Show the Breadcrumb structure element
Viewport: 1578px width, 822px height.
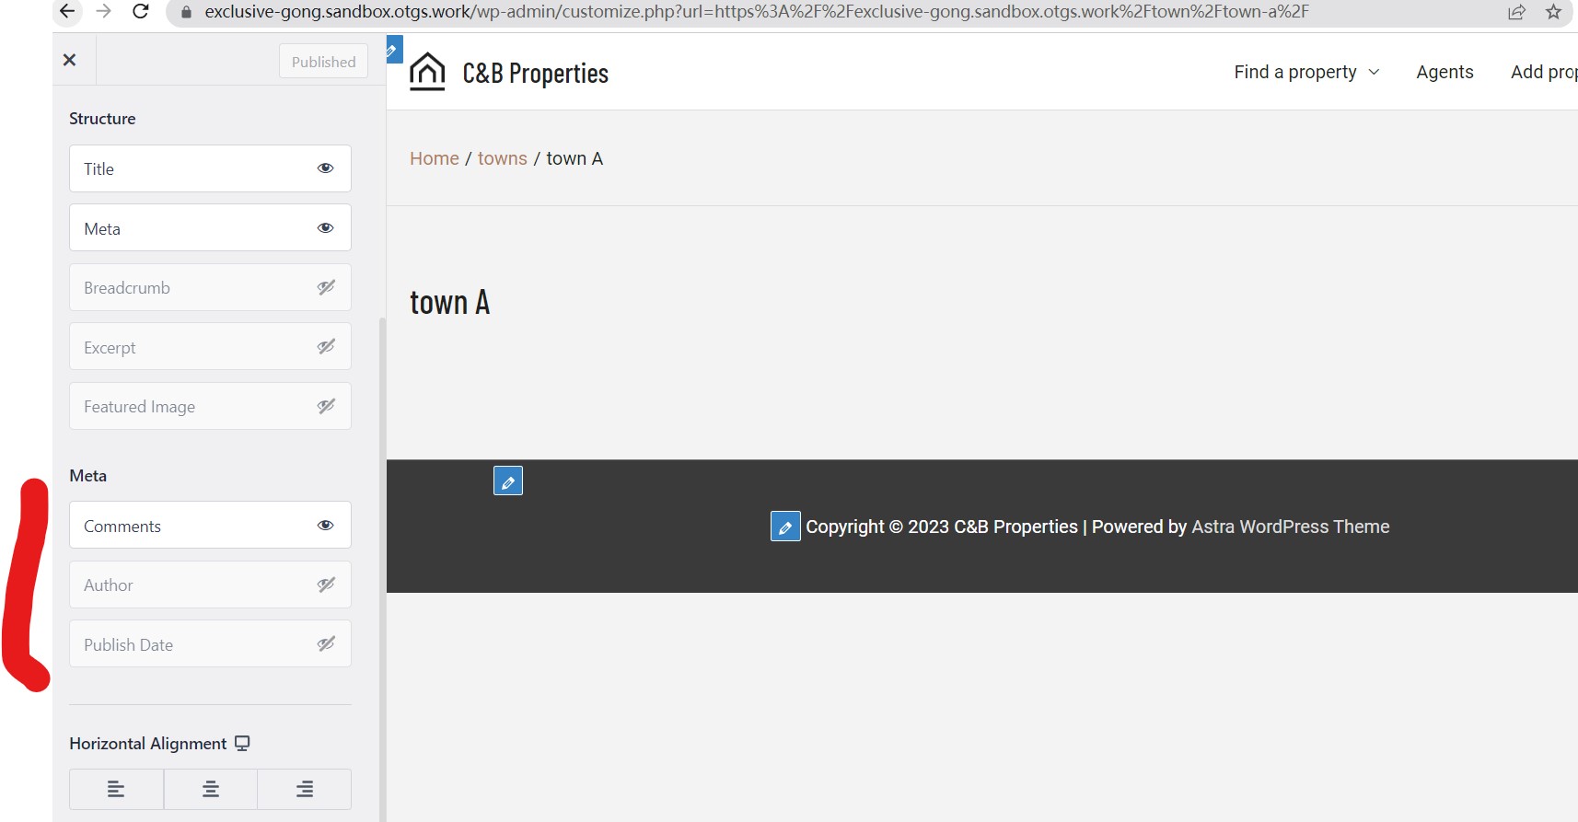pyautogui.click(x=326, y=287)
